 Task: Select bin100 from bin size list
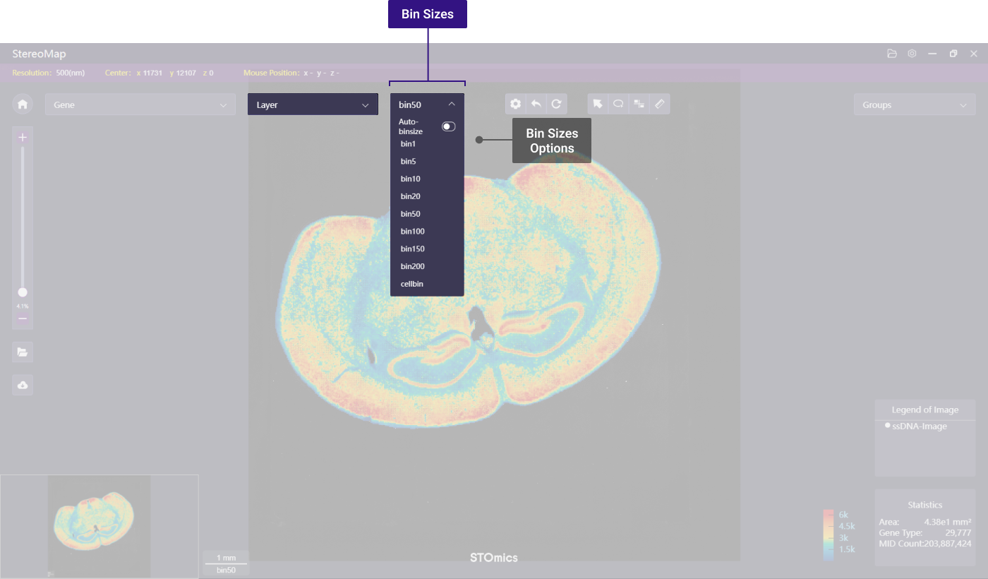click(x=412, y=232)
